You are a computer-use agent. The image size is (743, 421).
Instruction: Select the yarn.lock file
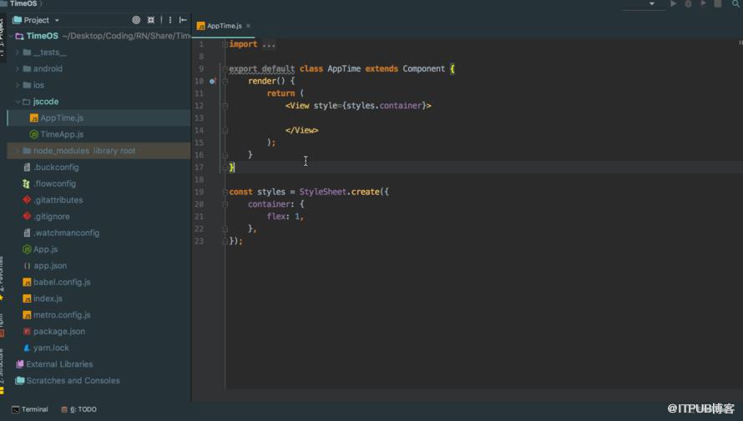(x=51, y=348)
